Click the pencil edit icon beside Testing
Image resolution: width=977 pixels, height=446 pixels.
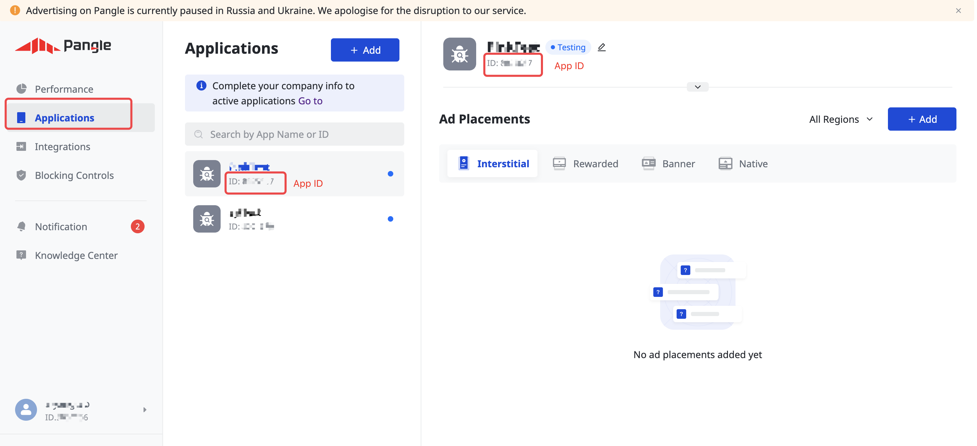[602, 47]
